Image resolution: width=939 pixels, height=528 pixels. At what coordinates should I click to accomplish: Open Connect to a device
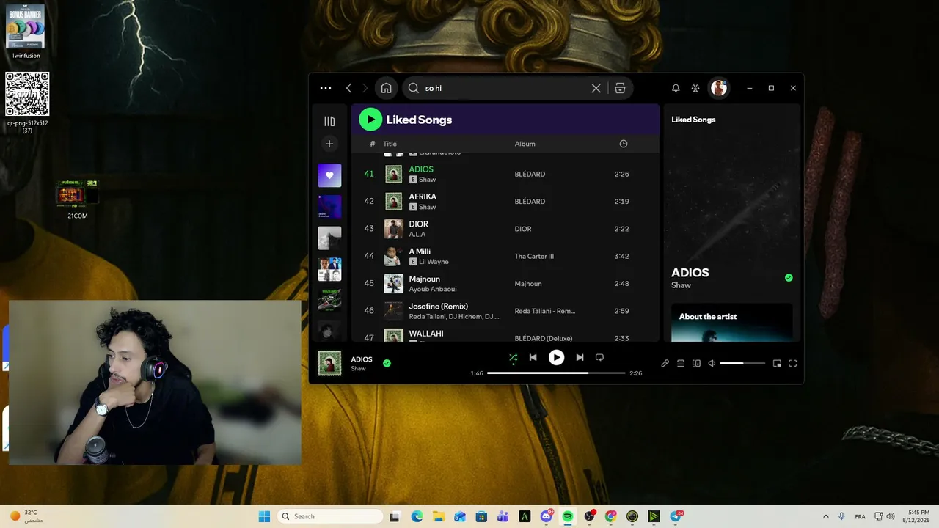pyautogui.click(x=697, y=363)
